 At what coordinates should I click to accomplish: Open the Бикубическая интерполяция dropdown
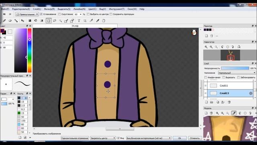tap(149, 138)
